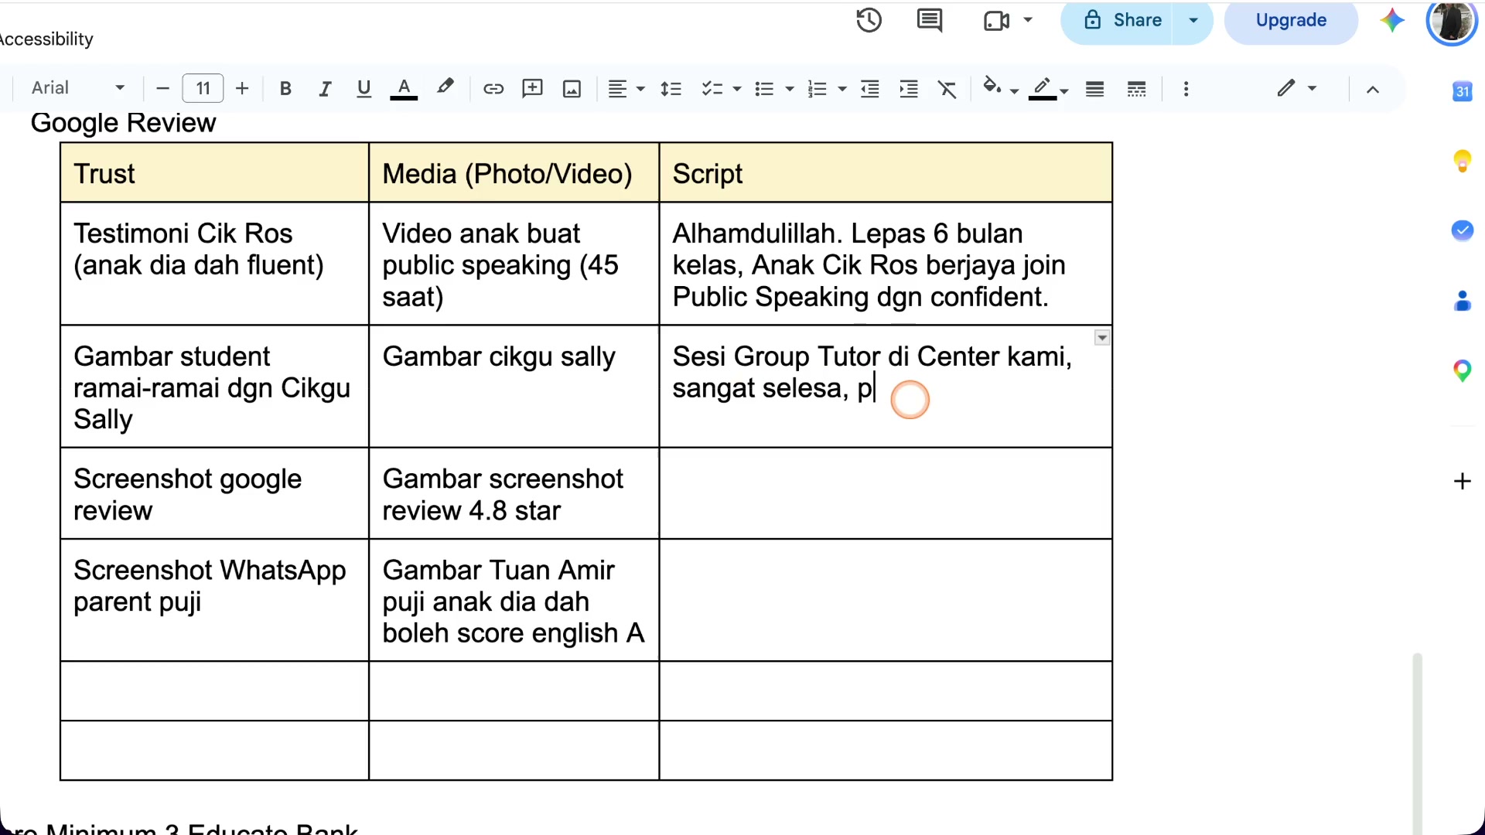The height and width of the screenshot is (835, 1485).
Task: Open Google Calendar side panel
Action: click(x=1462, y=91)
